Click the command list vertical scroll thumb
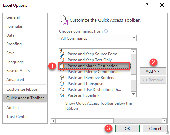Screen dimensions: 170x135 133,77
